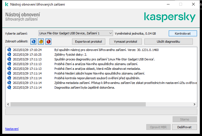Image resolution: width=202 pixels, height=136 pixels.
Task: Select log row 'Probíhá kontrola neporušenosti souborů'
Action: [x=101, y=78]
